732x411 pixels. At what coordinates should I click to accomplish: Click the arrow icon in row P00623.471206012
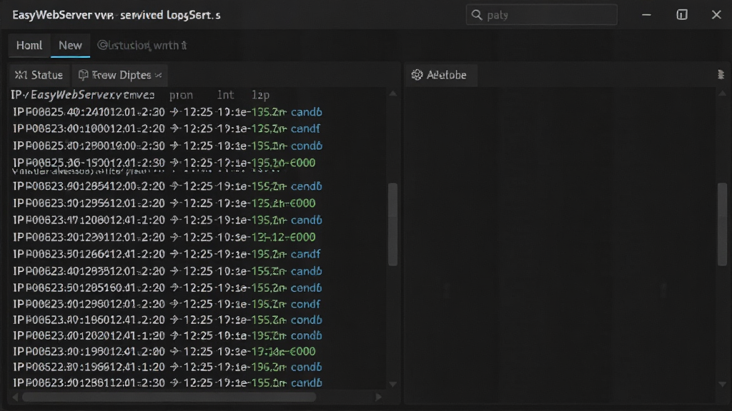pos(174,220)
